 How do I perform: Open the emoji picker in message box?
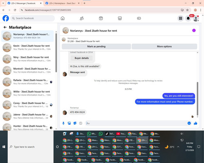point(189,123)
